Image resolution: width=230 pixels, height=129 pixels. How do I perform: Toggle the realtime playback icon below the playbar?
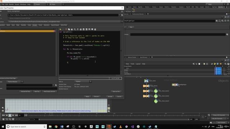tap(4, 119)
